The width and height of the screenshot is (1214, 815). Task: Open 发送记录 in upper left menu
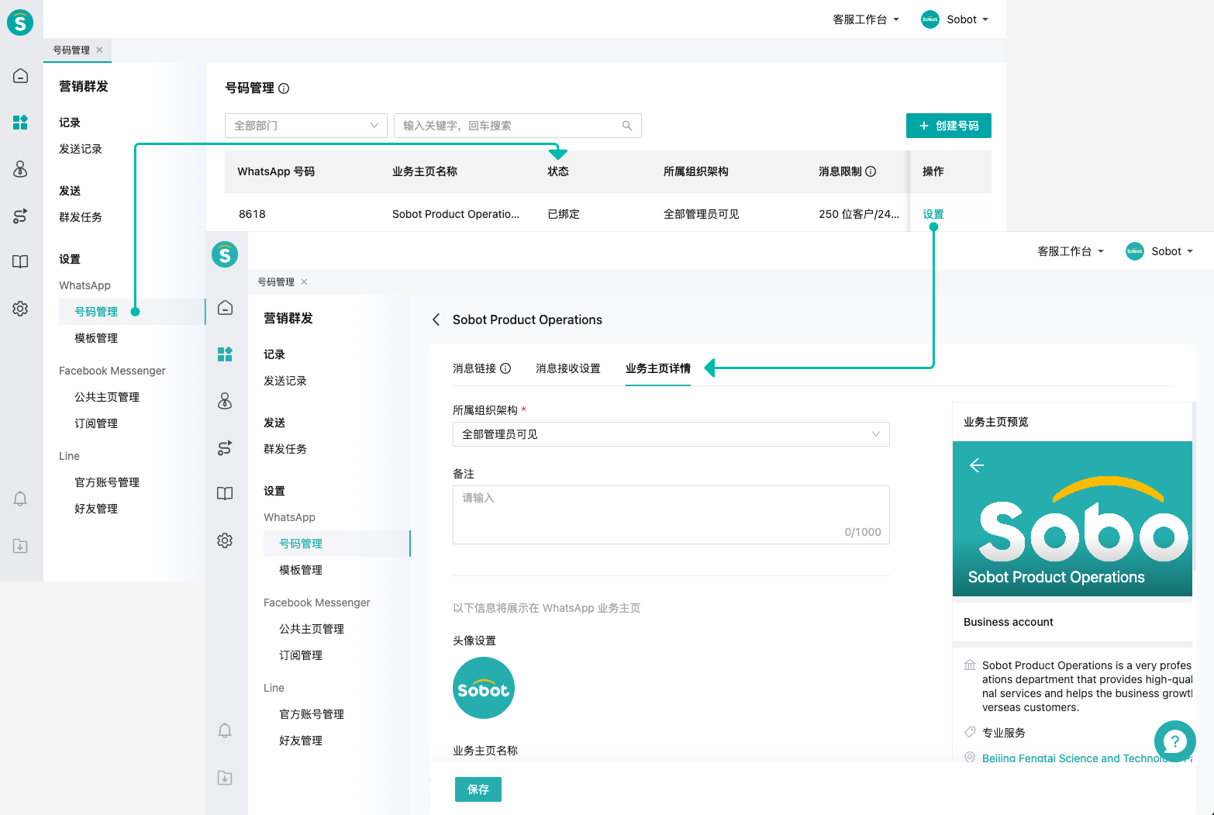click(x=81, y=149)
